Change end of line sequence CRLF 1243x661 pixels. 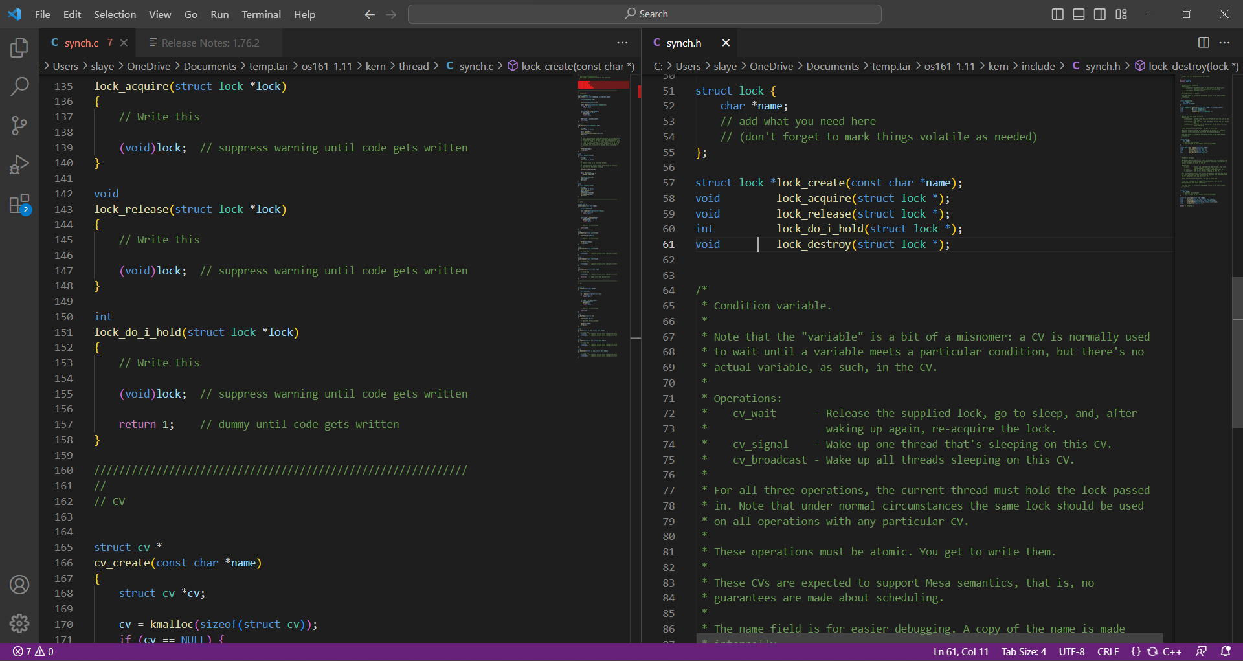[1108, 652]
